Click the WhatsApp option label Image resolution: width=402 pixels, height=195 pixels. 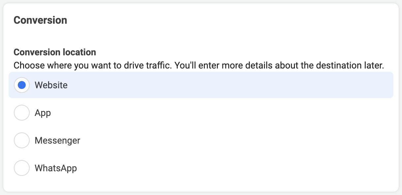(x=56, y=168)
